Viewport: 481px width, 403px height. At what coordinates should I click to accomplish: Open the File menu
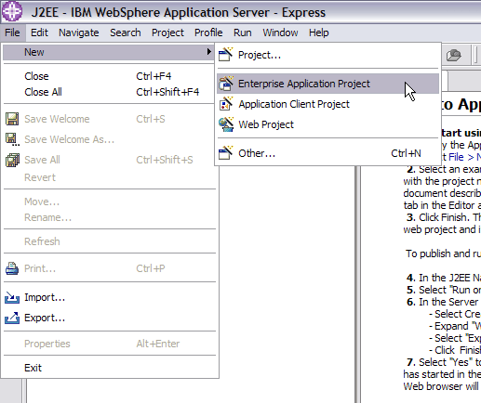[12, 32]
